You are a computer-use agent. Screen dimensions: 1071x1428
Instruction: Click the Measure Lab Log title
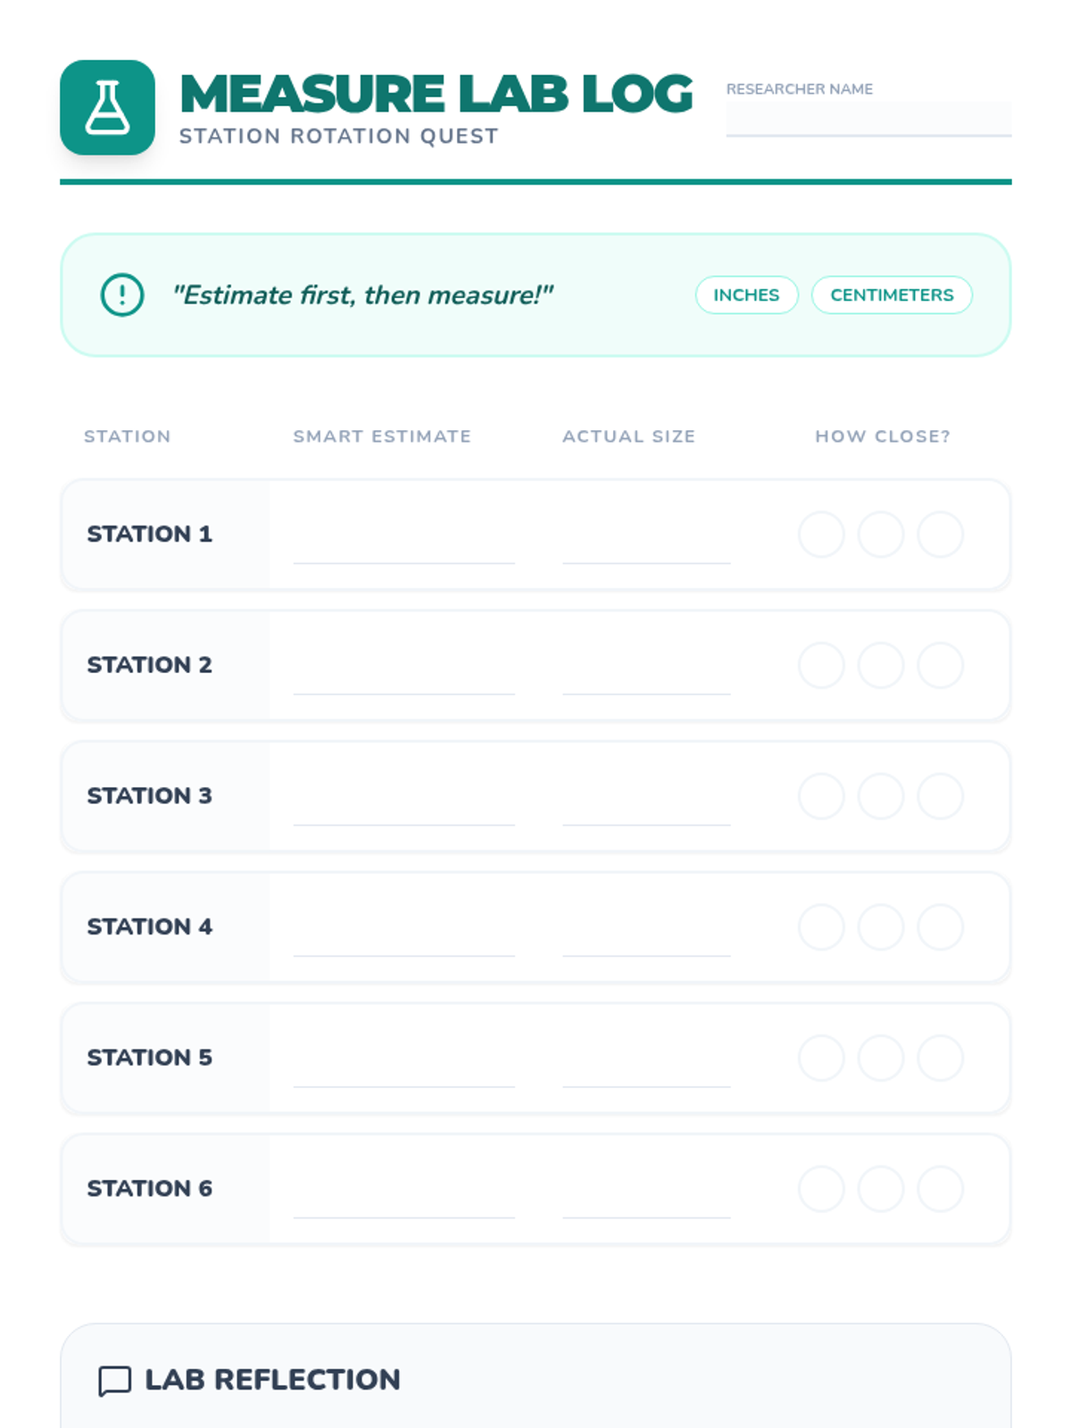[436, 94]
